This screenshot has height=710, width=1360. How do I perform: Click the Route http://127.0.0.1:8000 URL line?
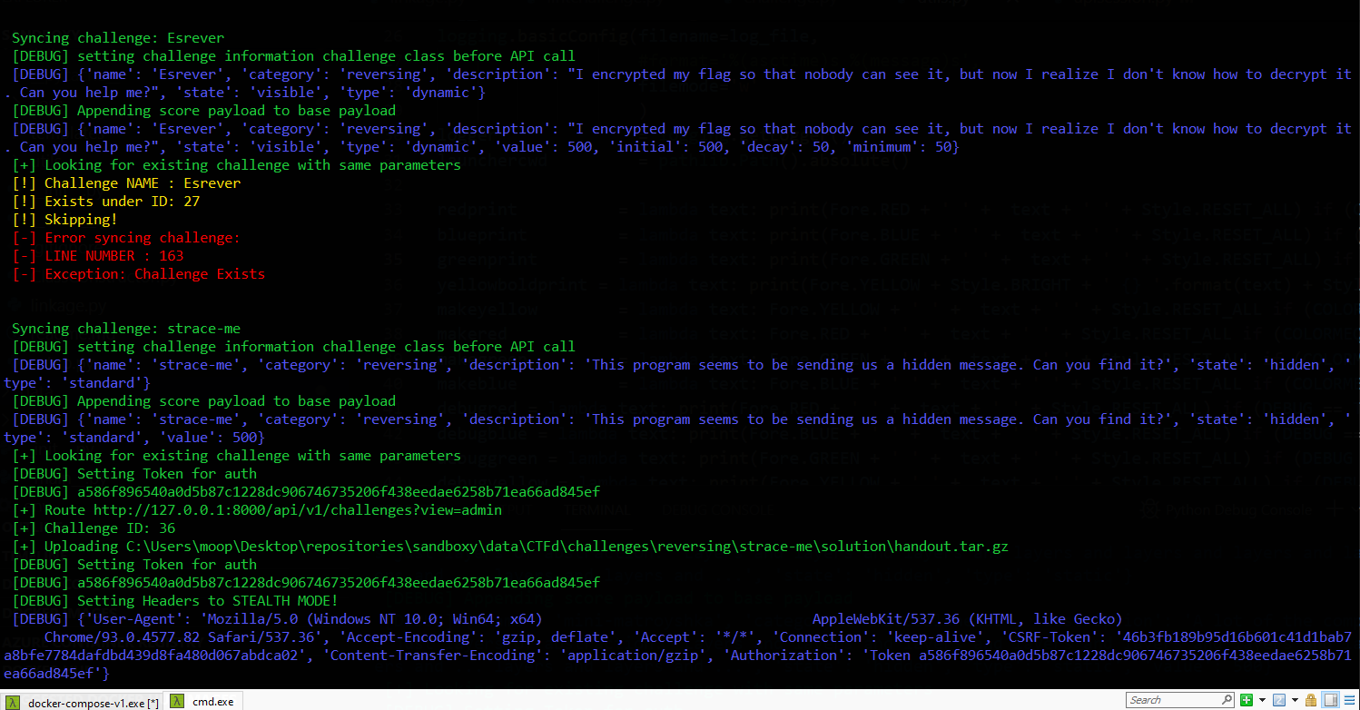point(257,510)
